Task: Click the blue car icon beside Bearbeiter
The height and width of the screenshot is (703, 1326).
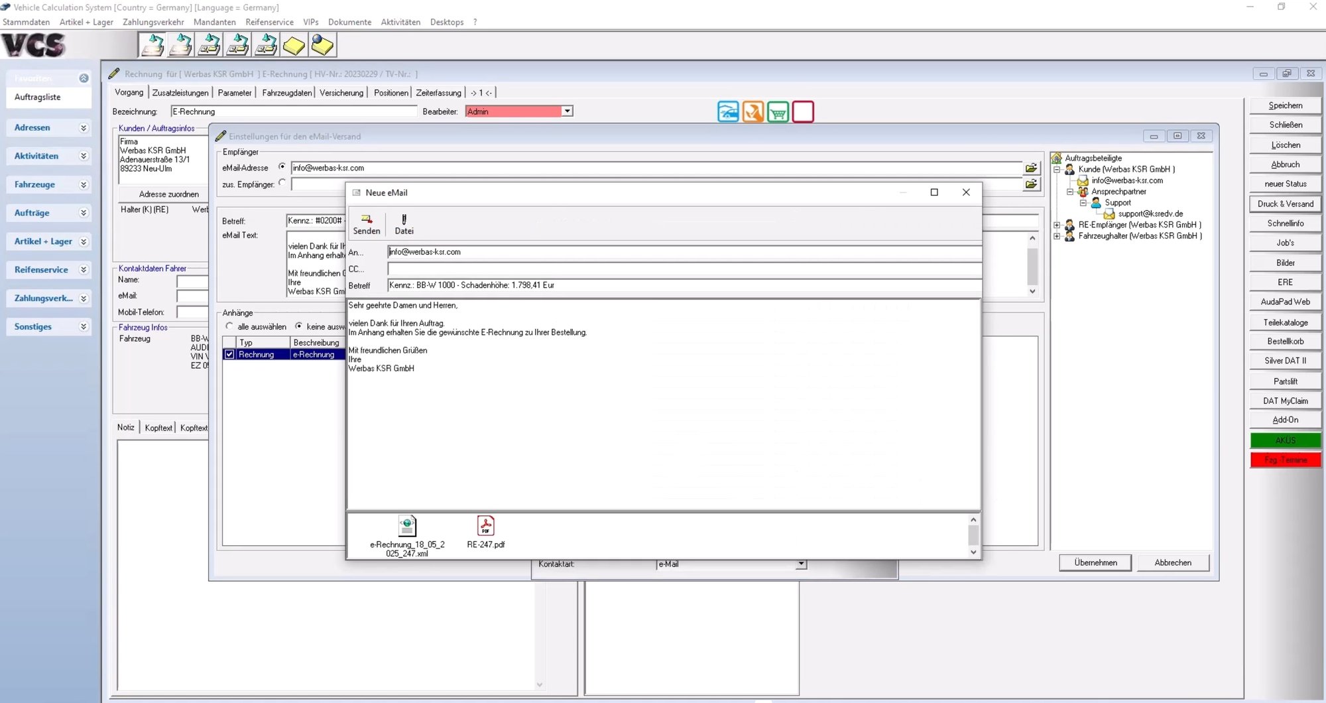Action: coord(728,112)
